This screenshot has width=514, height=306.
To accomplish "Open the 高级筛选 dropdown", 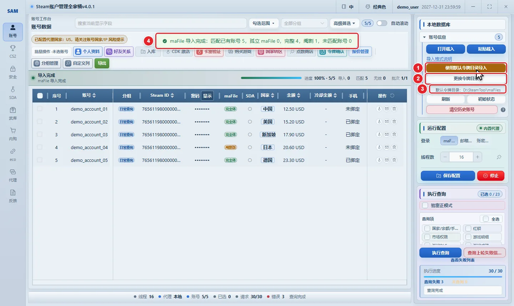I will click(344, 23).
